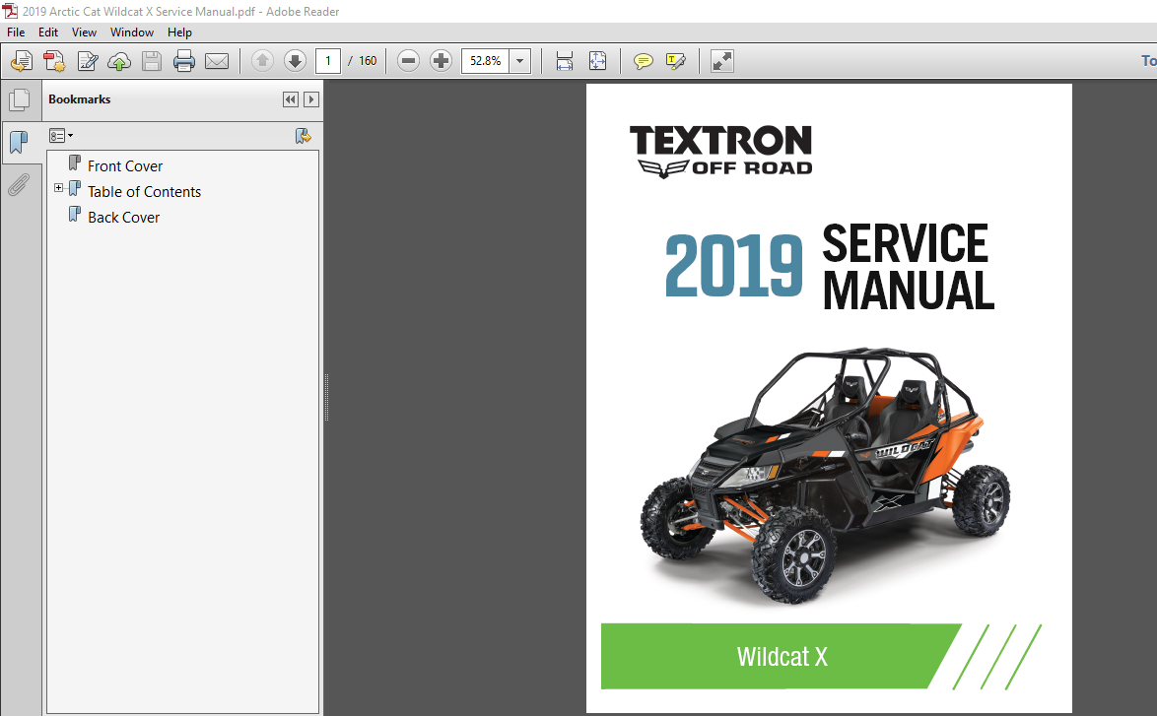Open the Attachments paperclip panel
1157x716 pixels.
tap(19, 184)
